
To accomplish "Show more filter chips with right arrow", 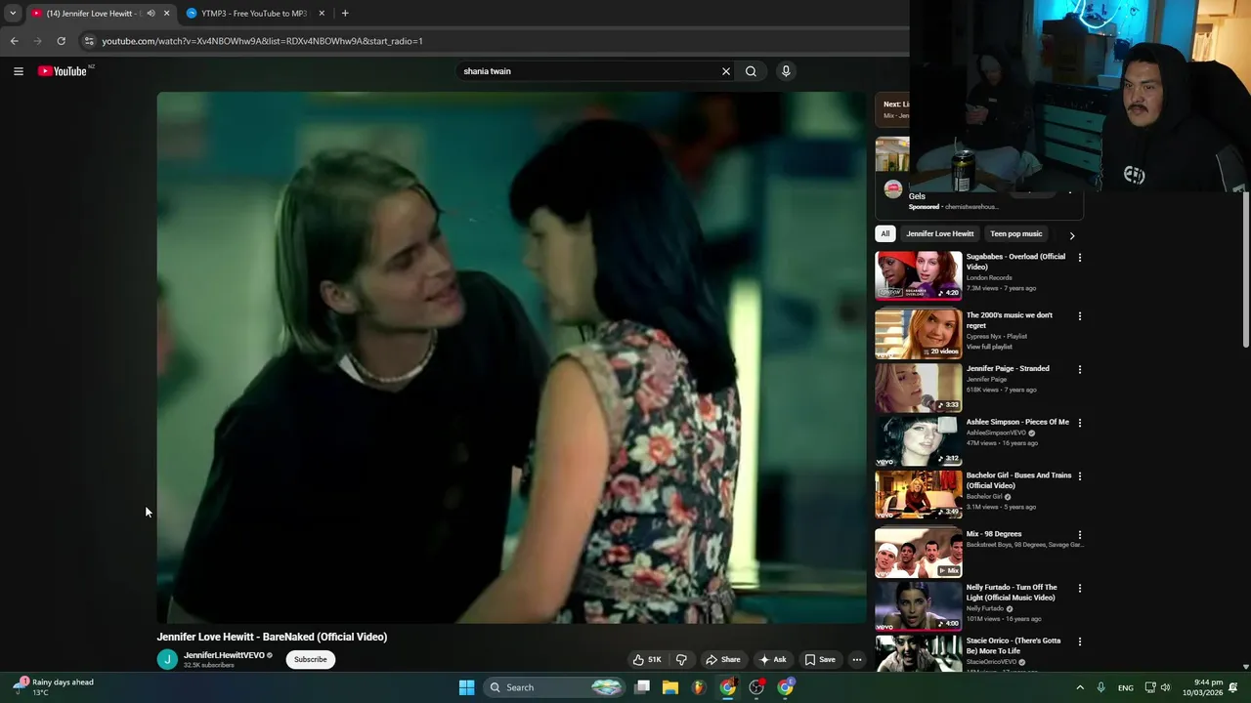I will pos(1071,235).
